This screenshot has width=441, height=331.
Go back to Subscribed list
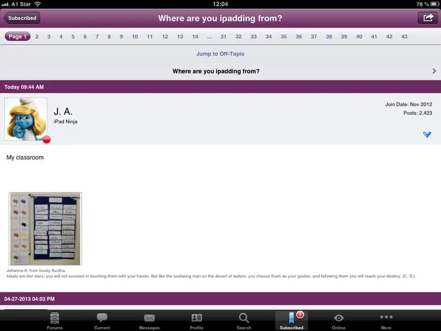tap(21, 18)
